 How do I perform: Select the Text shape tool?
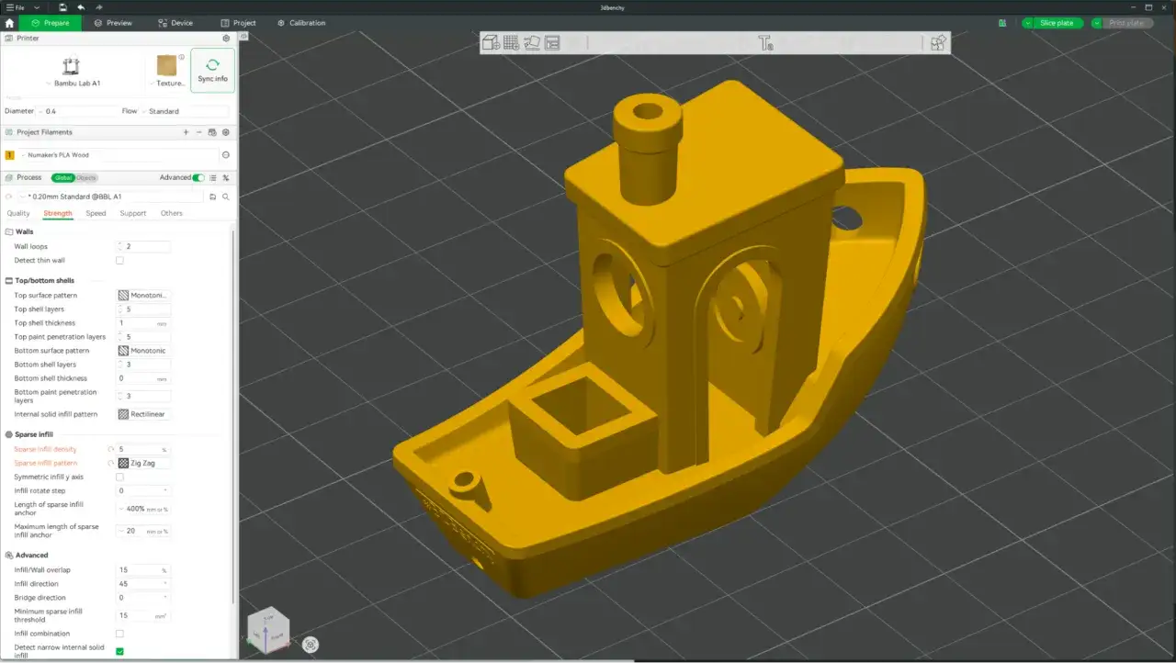tap(765, 42)
